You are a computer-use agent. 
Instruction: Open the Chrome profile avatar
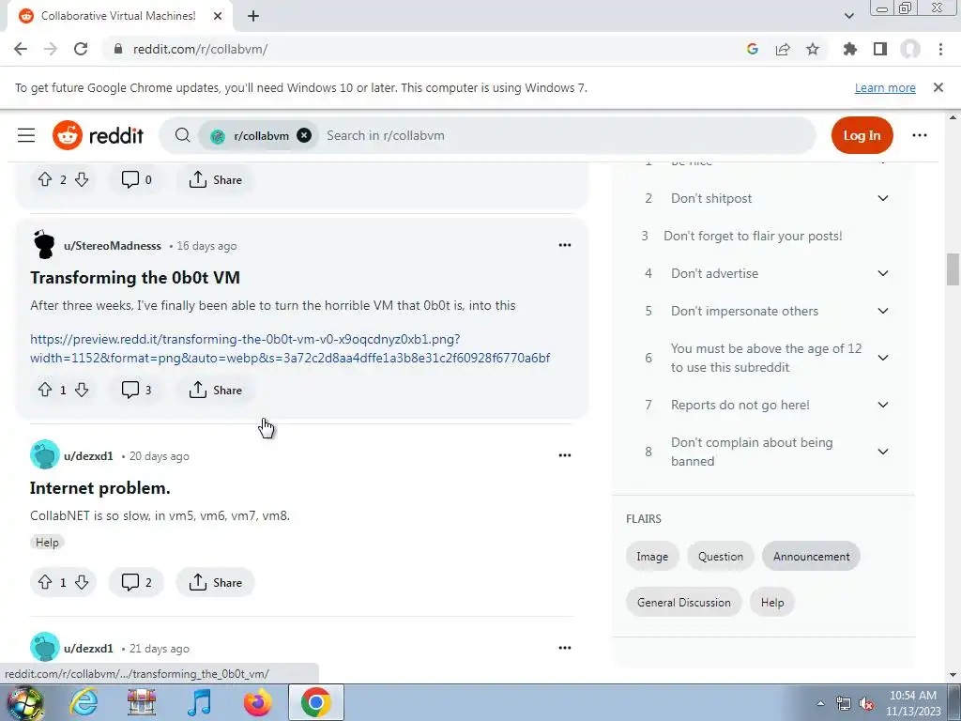(x=910, y=49)
